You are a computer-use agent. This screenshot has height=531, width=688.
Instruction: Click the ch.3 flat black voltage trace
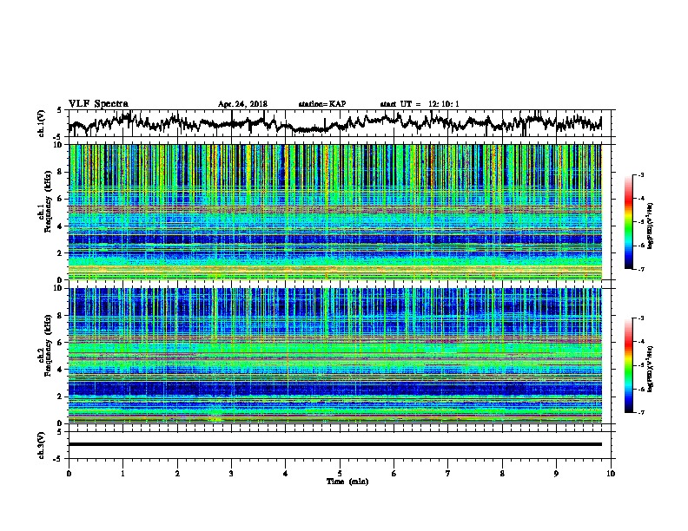[335, 444]
